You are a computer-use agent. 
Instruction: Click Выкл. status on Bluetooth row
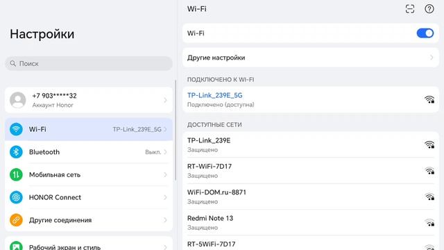click(153, 152)
